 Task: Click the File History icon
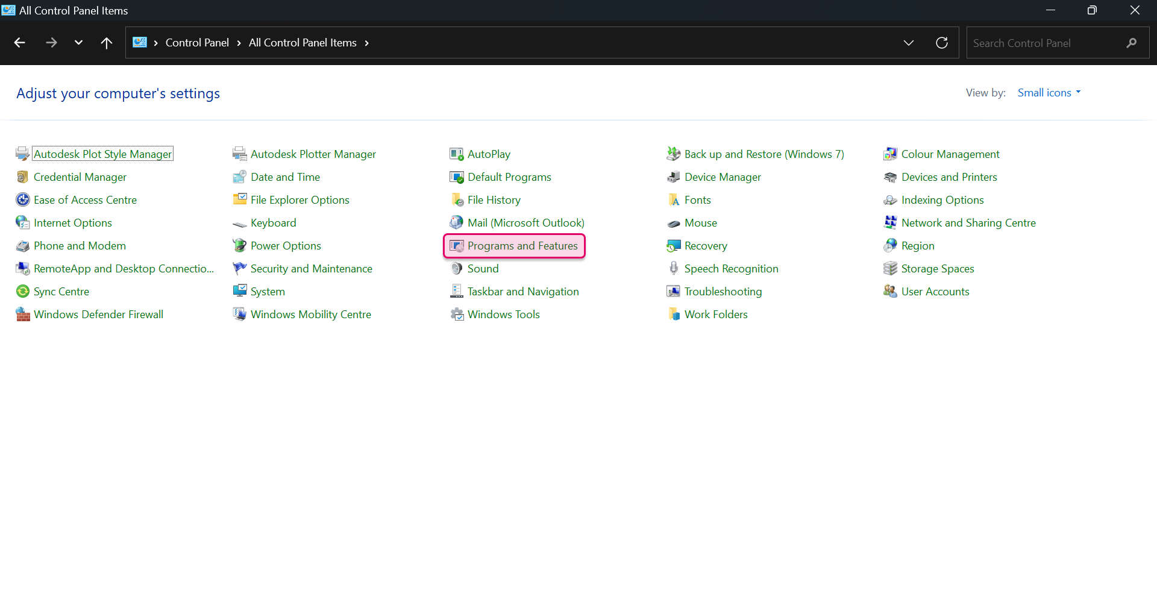tap(457, 200)
